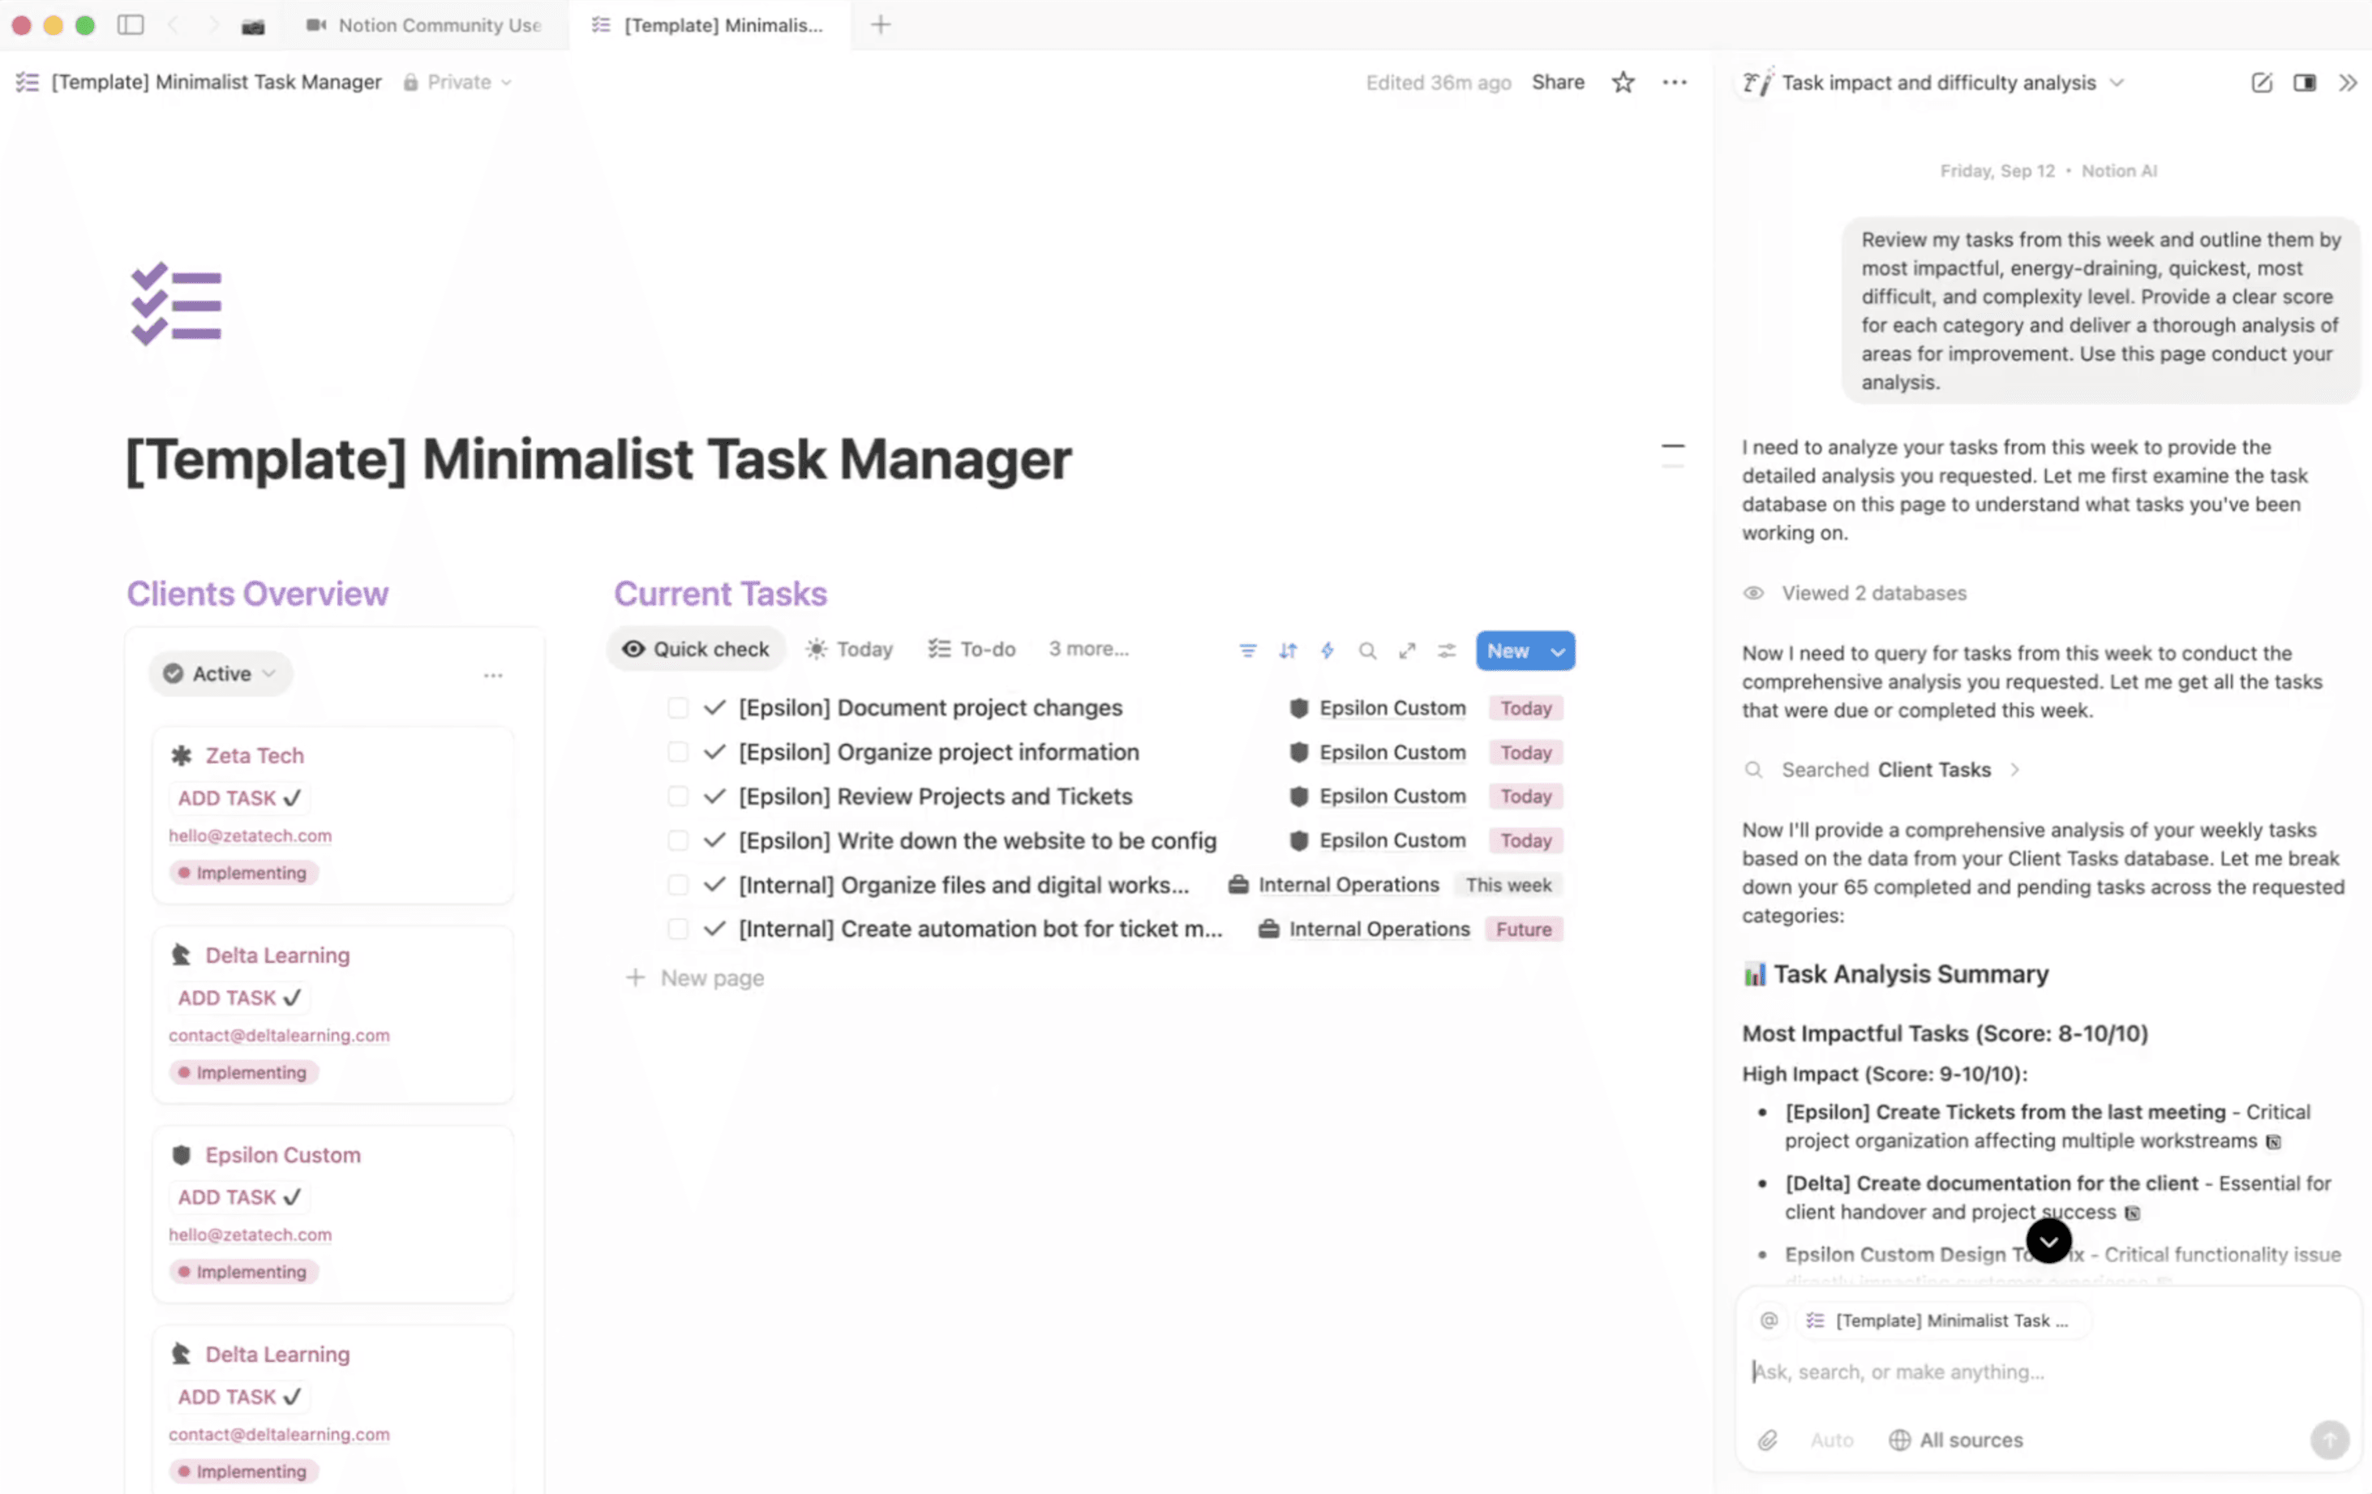Open the page three-dots menu near Share
Viewport: 2372px width, 1494px height.
tap(1674, 83)
